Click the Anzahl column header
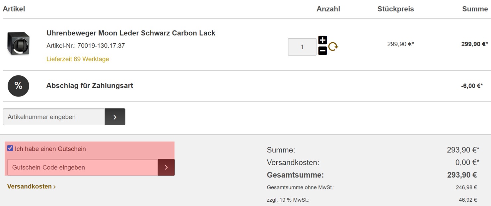The image size is (491, 206). [328, 9]
